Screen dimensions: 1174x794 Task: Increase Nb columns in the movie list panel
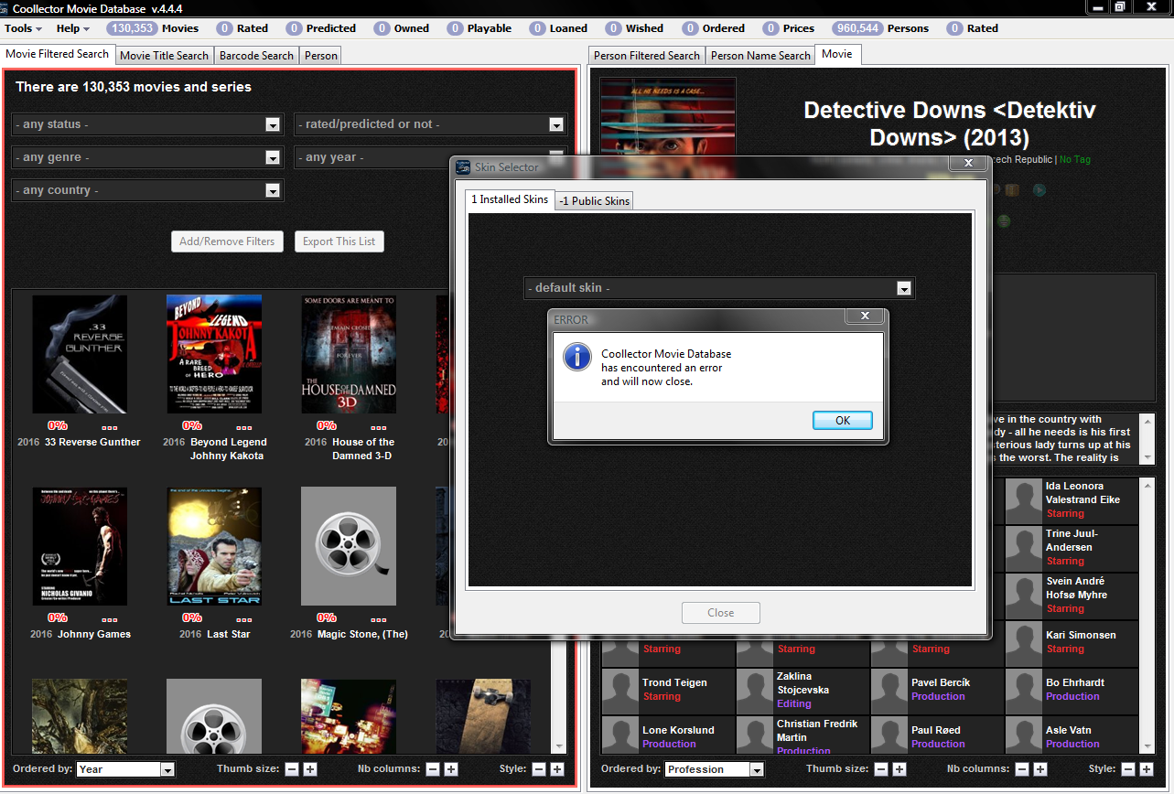(x=451, y=769)
